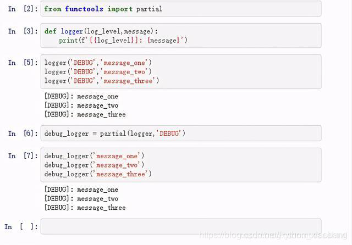
Task: Select the In [3] prompt label
Action: pyautogui.click(x=23, y=31)
